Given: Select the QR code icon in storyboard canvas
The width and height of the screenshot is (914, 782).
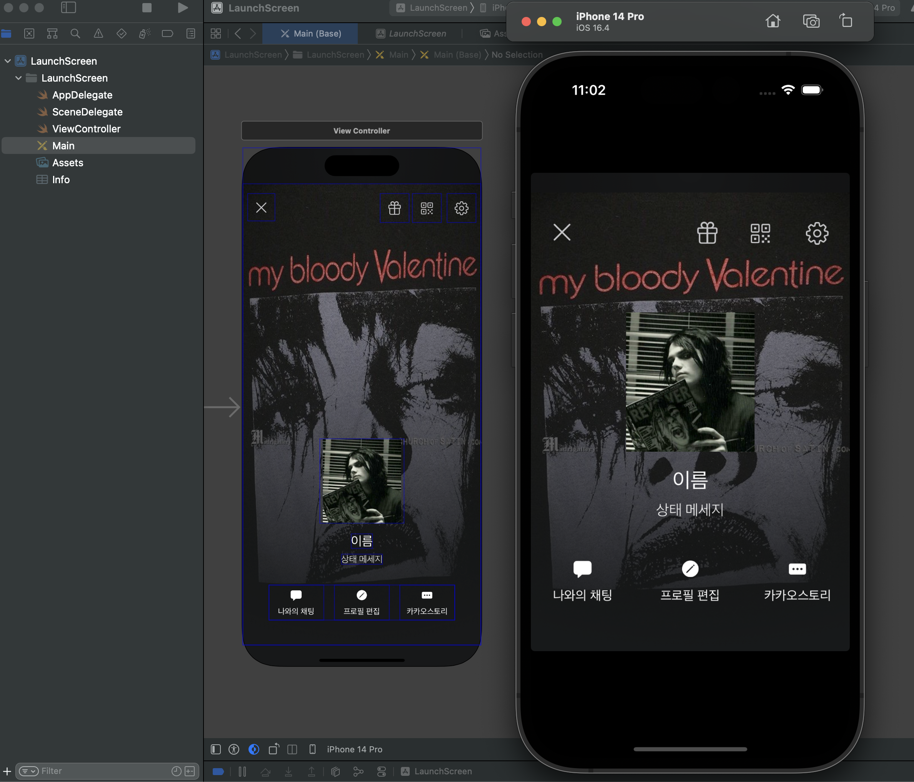Looking at the screenshot, I should [427, 208].
